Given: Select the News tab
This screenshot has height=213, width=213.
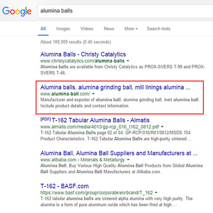Looking at the screenshot, I should (x=109, y=29).
